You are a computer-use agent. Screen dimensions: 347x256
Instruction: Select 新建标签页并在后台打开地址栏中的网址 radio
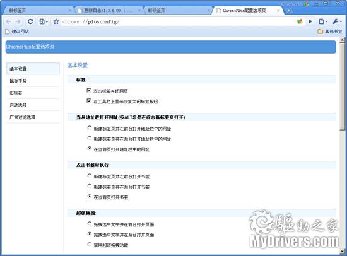coord(89,138)
